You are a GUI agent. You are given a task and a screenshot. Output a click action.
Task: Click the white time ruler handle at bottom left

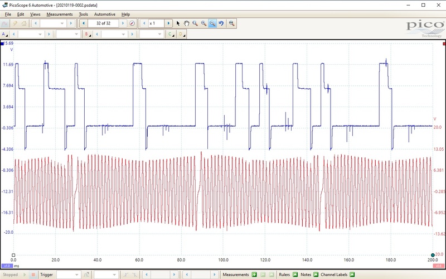click(x=13, y=255)
